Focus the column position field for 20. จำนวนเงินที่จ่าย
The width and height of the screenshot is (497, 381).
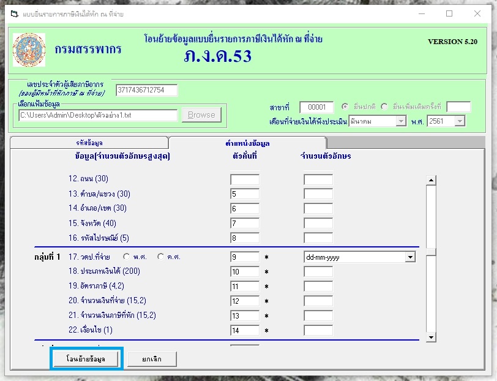pyautogui.click(x=245, y=301)
